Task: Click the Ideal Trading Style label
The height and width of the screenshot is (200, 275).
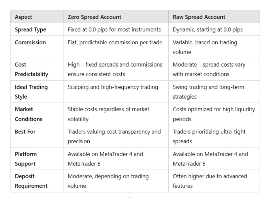Action: pyautogui.click(x=31, y=92)
